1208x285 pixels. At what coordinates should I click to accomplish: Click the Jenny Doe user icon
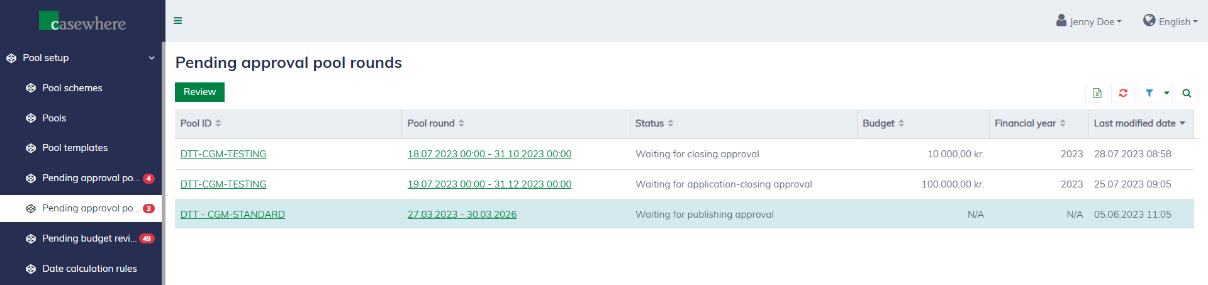point(1061,21)
